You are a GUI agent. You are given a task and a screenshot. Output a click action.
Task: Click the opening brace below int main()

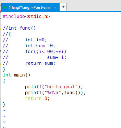pos(4,81)
